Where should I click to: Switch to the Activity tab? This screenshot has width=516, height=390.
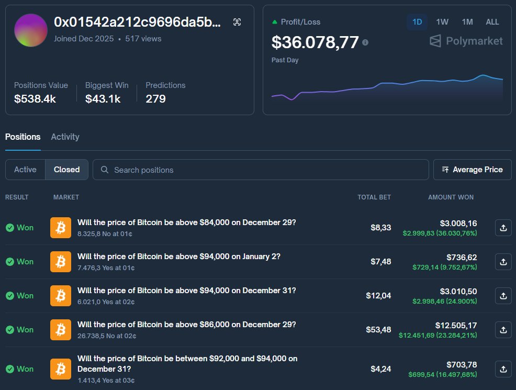coord(65,137)
